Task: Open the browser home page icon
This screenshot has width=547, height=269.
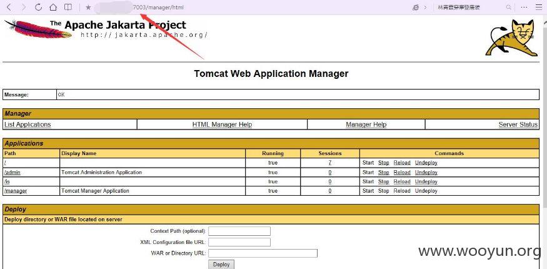Action: 53,7
